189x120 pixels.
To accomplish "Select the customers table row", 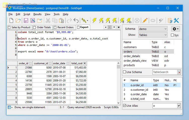I will coord(148,47).
